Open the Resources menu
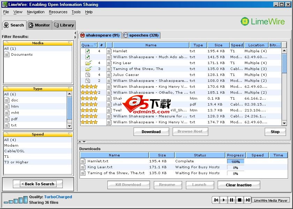This screenshot has height=209, width=293. pyautogui.click(x=58, y=12)
